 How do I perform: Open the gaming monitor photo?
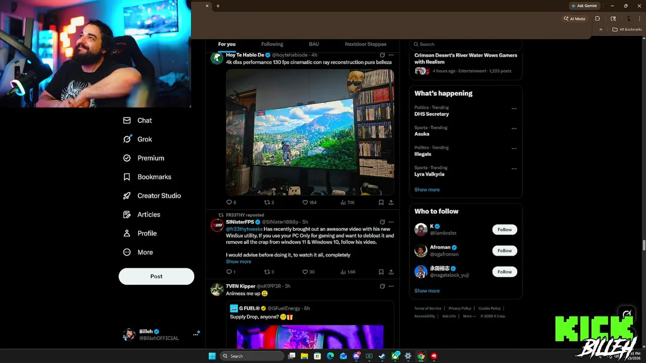(x=310, y=132)
